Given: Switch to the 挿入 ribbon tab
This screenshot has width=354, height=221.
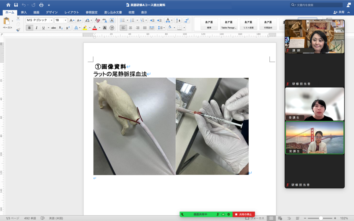Looking at the screenshot, I should (24, 12).
